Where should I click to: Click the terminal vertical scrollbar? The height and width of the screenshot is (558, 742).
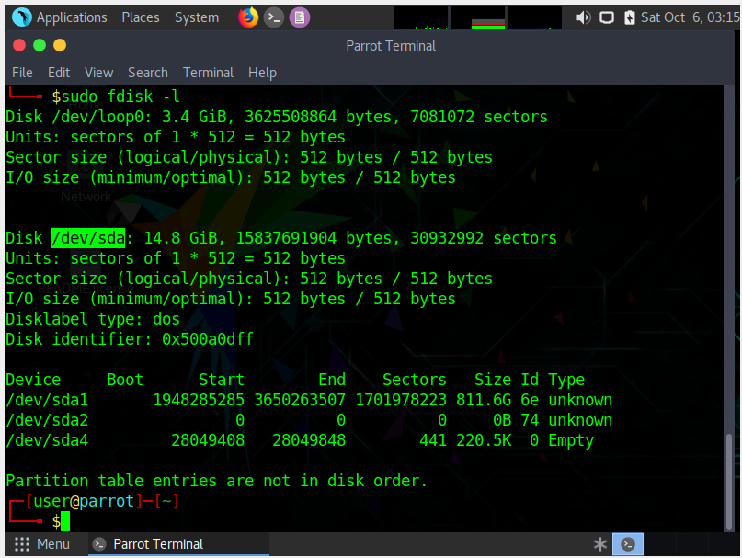point(731,478)
